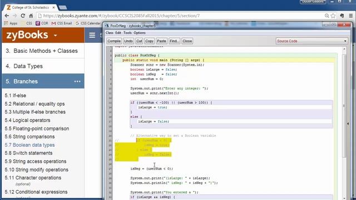Viewport: 356px width, 200px height.
Task: Open the Class menu in BlueJ editor
Action: point(109,33)
